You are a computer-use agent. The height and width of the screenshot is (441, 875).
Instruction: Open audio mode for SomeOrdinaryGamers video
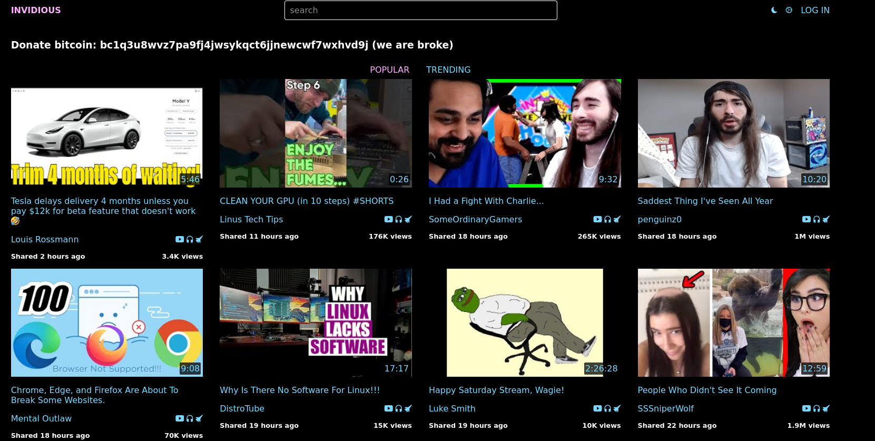(x=607, y=219)
